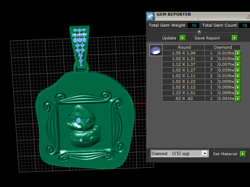
Task: Click the 0.015tw weight cell
Action: pyautogui.click(x=226, y=59)
